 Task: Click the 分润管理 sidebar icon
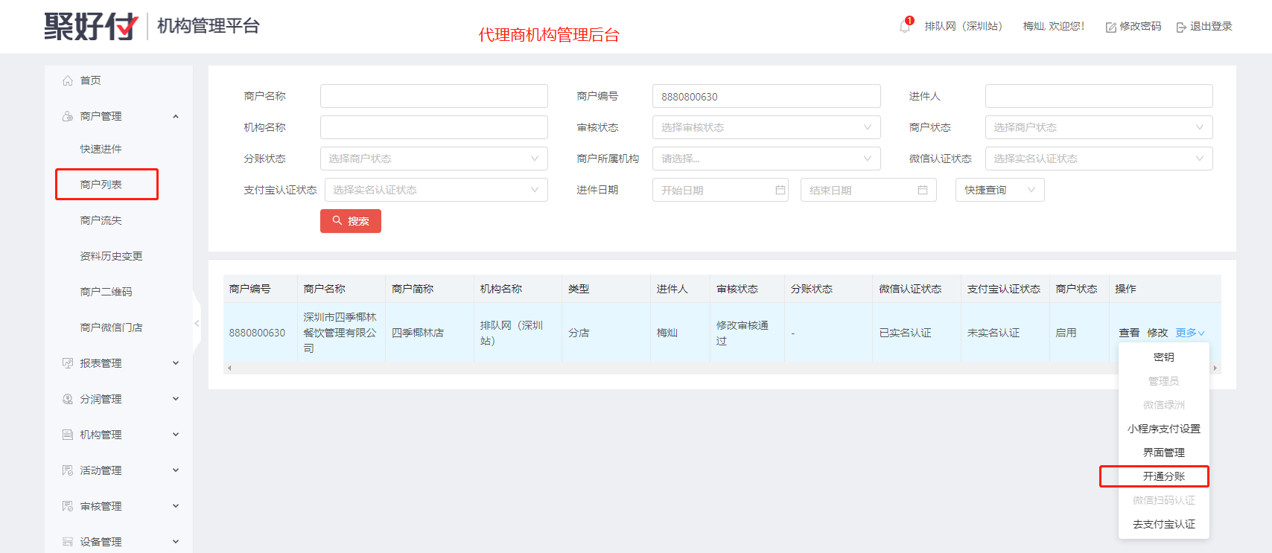68,399
